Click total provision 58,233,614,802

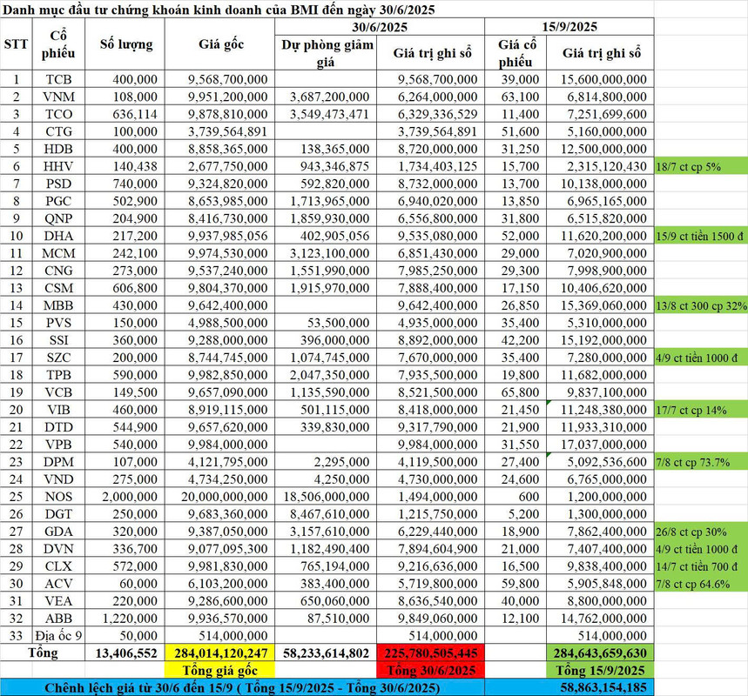tap(326, 653)
